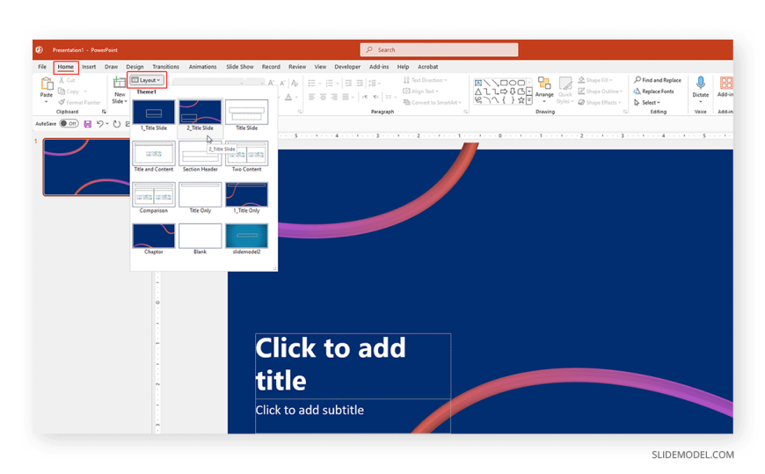The height and width of the screenshot is (474, 765).
Task: Open the Clipboard dialog launcher
Action: coord(104,112)
